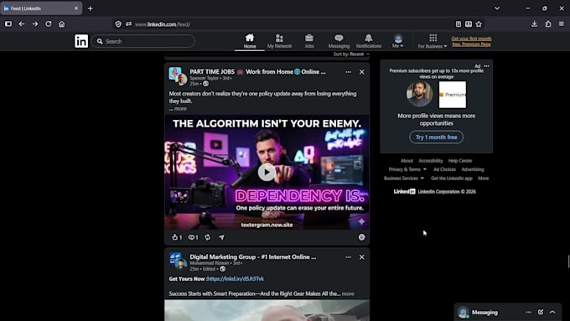
Task: Go back in browser history
Action: click(22, 24)
